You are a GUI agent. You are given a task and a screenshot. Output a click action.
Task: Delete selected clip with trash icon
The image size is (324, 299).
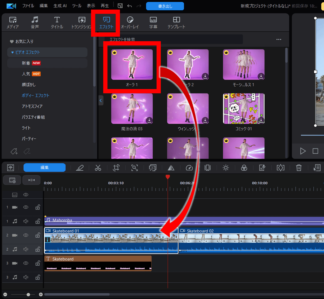[x=299, y=168]
